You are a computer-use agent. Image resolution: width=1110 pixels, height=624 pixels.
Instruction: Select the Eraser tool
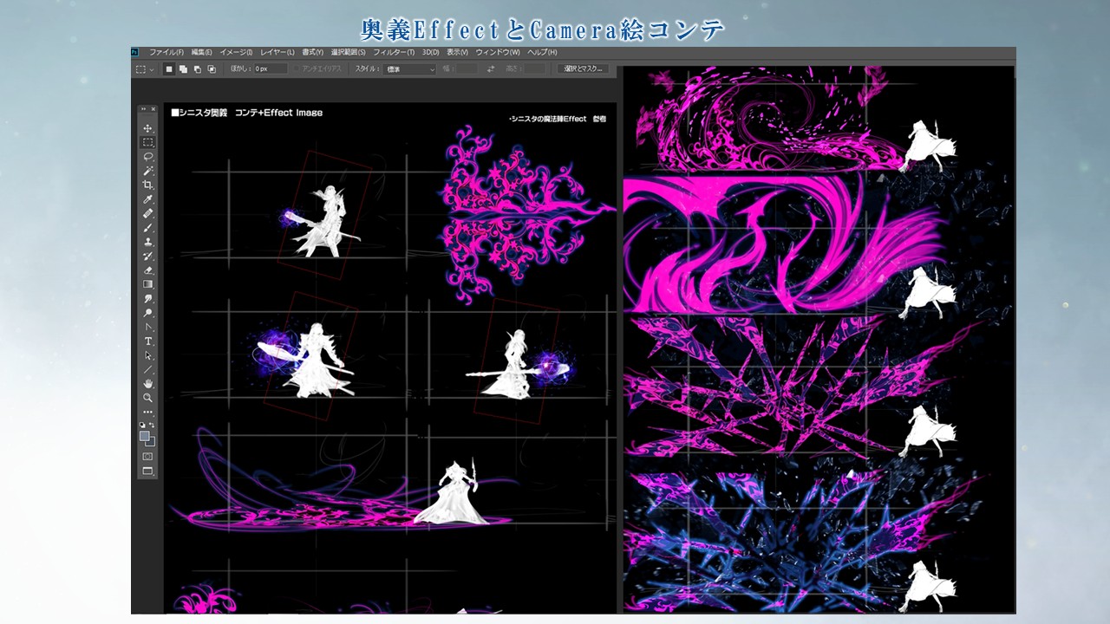tap(148, 270)
